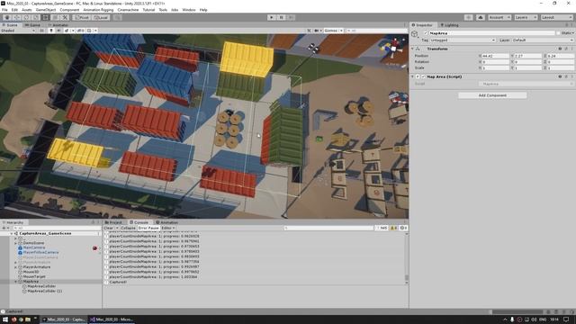Open scene camera settings icon
Screen dimensions: 576x324
[318, 31]
